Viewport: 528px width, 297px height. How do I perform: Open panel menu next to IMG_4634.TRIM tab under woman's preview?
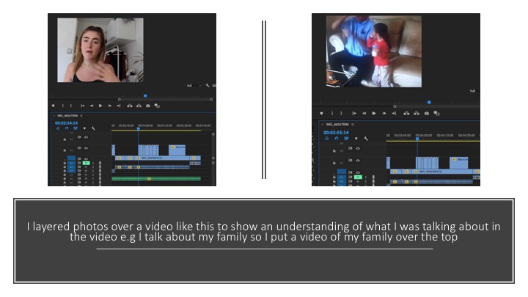(81, 115)
